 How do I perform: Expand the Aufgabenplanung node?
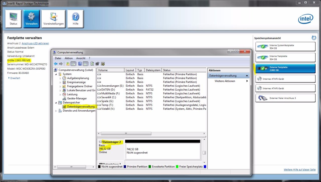pos(60,78)
